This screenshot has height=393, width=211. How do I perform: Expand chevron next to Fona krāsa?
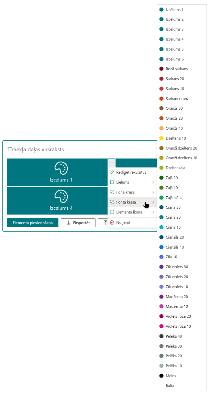153,192
